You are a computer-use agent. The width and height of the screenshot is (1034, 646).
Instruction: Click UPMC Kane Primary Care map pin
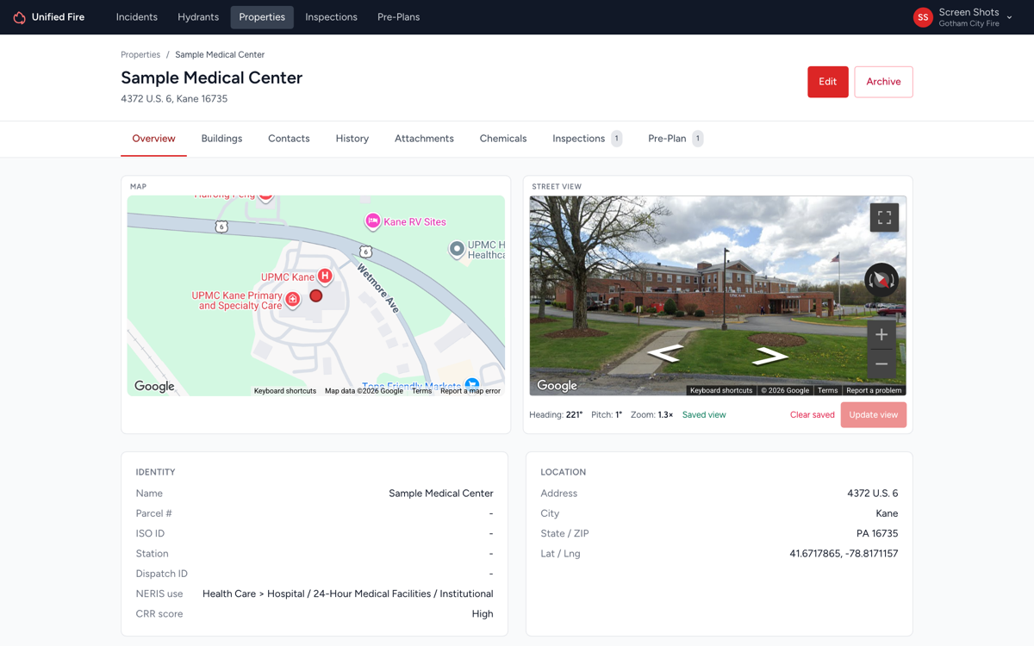[293, 299]
